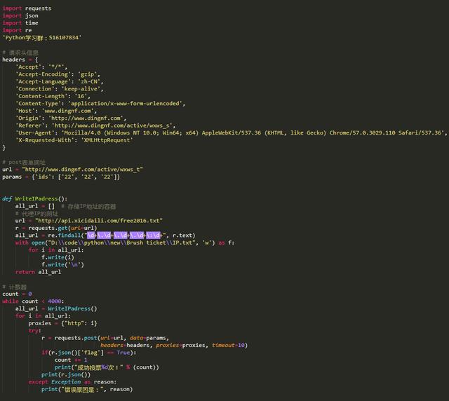Screen dimensions: 449x401
Task: Click the 'except Exception as reason:' line
Action: click(x=72, y=382)
